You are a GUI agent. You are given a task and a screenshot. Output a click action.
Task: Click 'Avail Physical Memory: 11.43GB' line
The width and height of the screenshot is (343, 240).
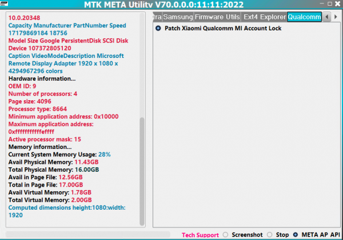click(53, 162)
